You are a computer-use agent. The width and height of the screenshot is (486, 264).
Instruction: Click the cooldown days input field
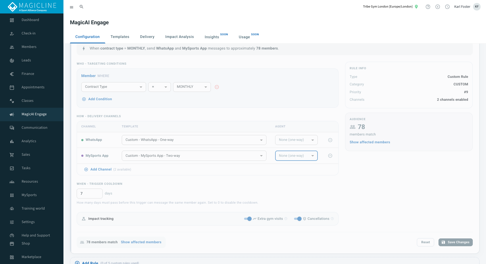pos(90,193)
